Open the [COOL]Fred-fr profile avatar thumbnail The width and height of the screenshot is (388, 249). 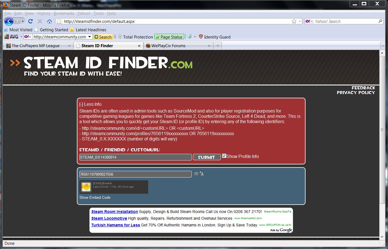(86, 187)
